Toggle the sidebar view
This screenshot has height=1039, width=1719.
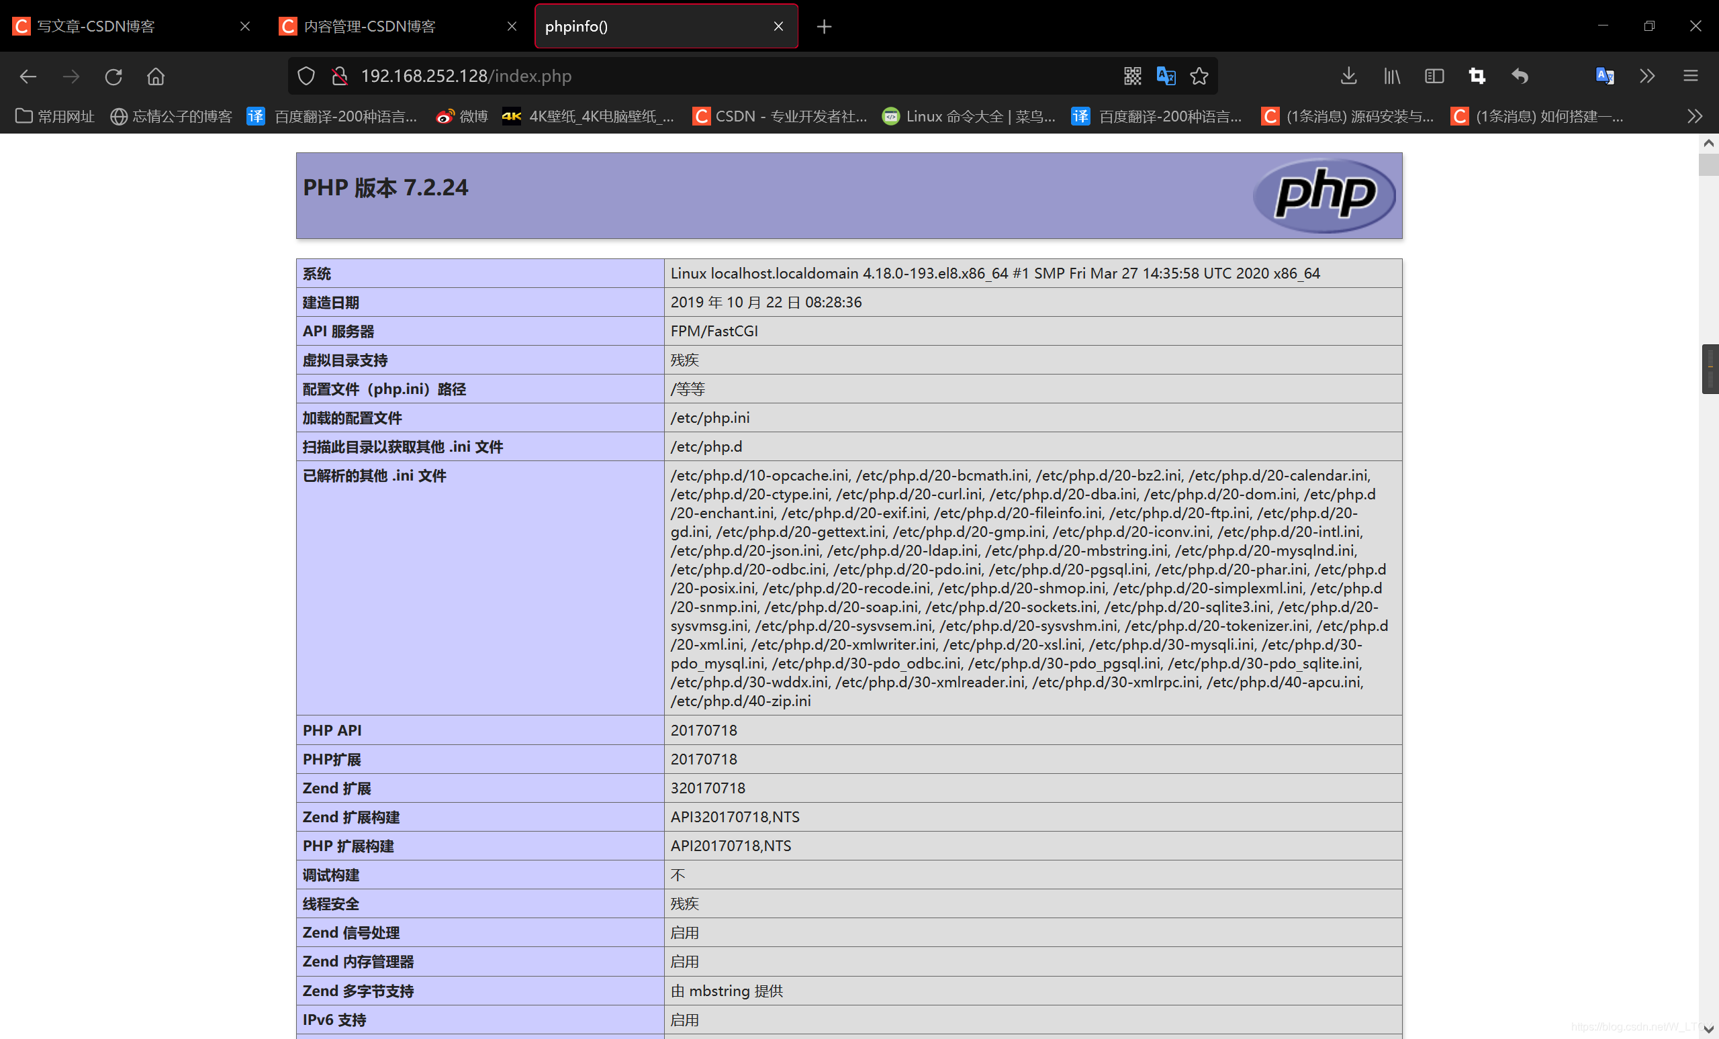tap(1434, 76)
